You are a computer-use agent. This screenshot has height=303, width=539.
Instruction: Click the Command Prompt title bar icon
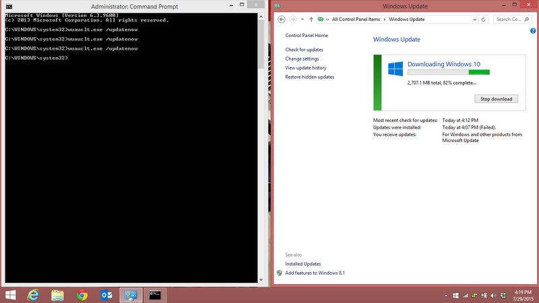pyautogui.click(x=9, y=7)
